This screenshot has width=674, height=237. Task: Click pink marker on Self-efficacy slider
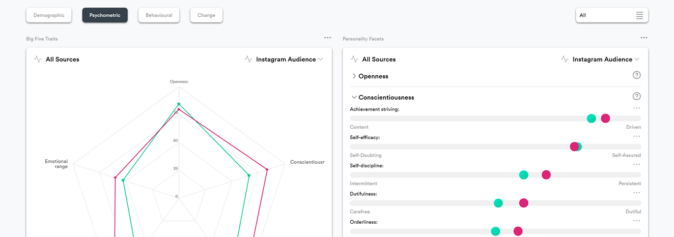point(574,147)
